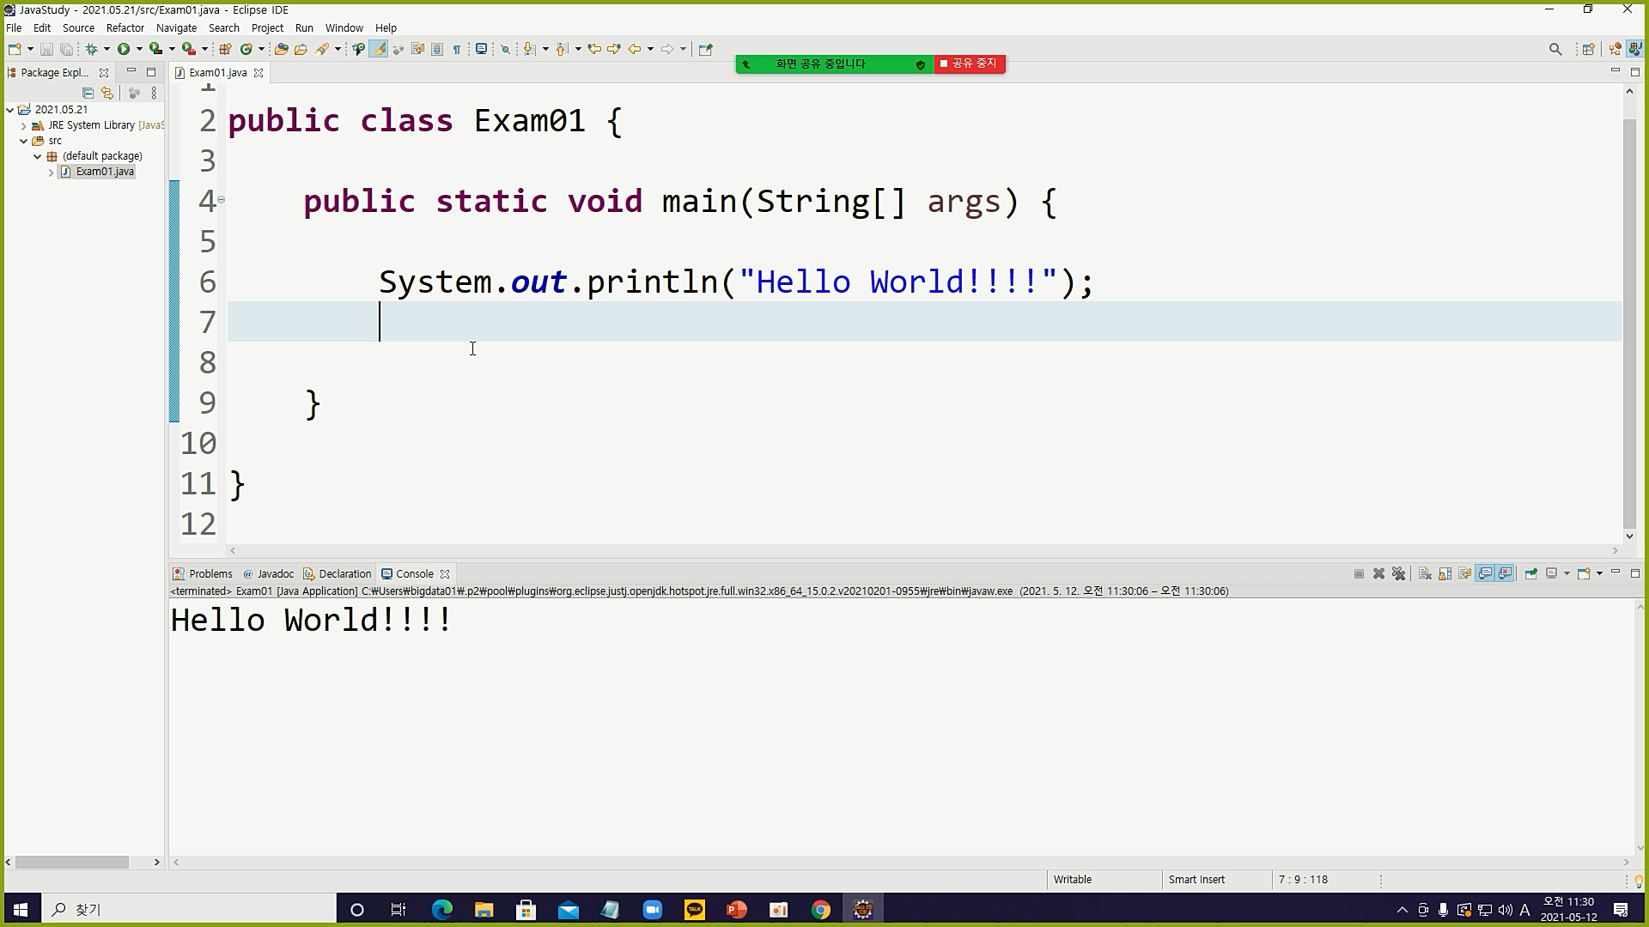Click the Open Type icon in toolbar
This screenshot has width=1649, height=927.
point(281,49)
